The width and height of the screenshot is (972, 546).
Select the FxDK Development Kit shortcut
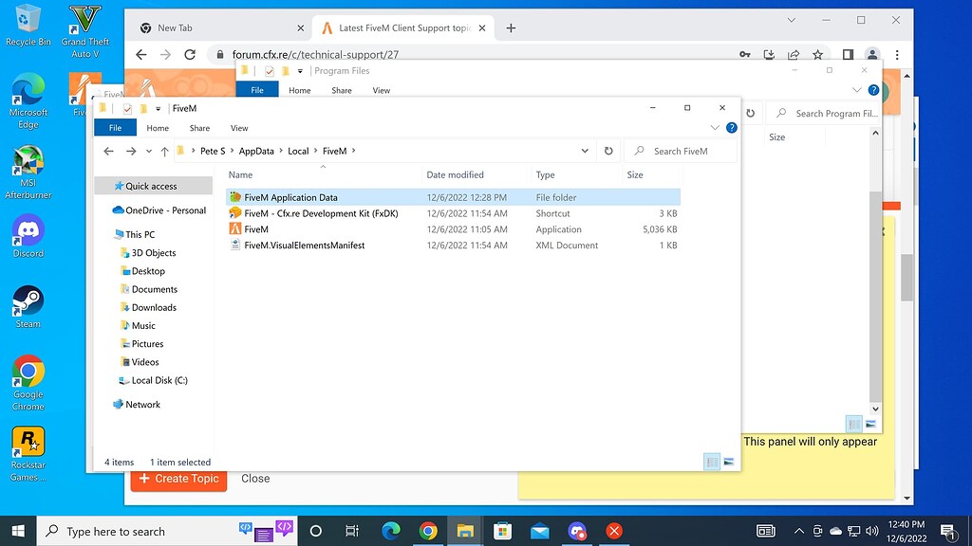coord(320,213)
